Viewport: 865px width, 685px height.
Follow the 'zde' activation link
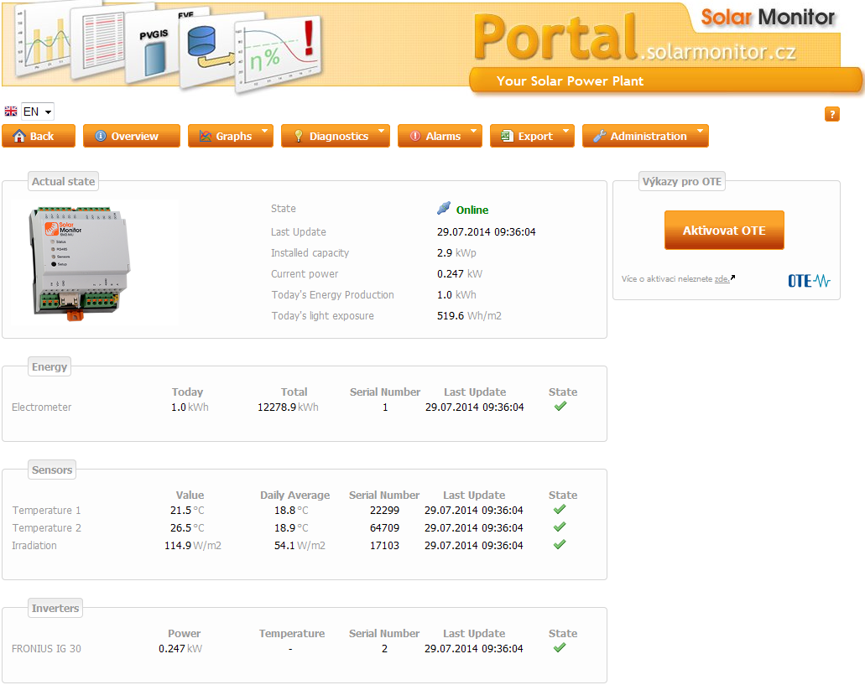[x=722, y=279]
